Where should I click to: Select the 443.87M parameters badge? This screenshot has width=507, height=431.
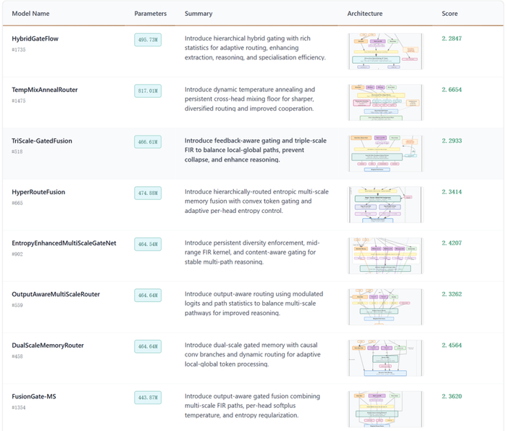(147, 398)
